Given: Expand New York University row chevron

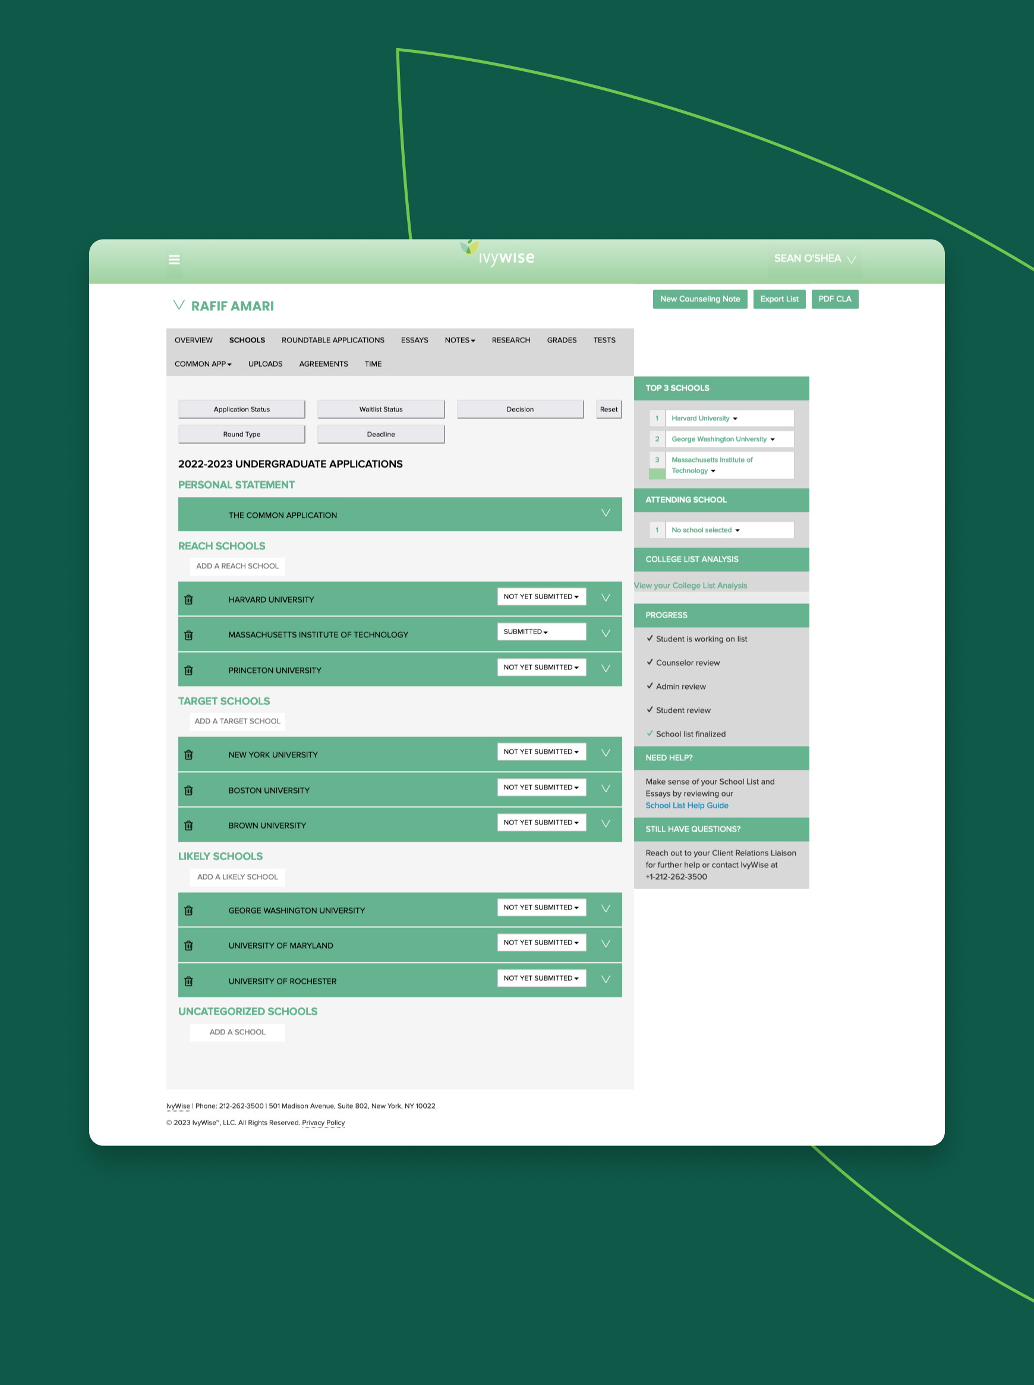Looking at the screenshot, I should (x=606, y=753).
